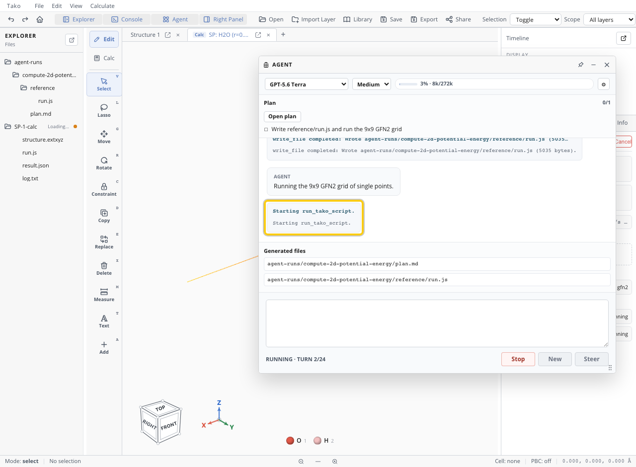Viewport: 636px width, 467px height.
Task: Open the Measure tool
Action: (x=104, y=295)
